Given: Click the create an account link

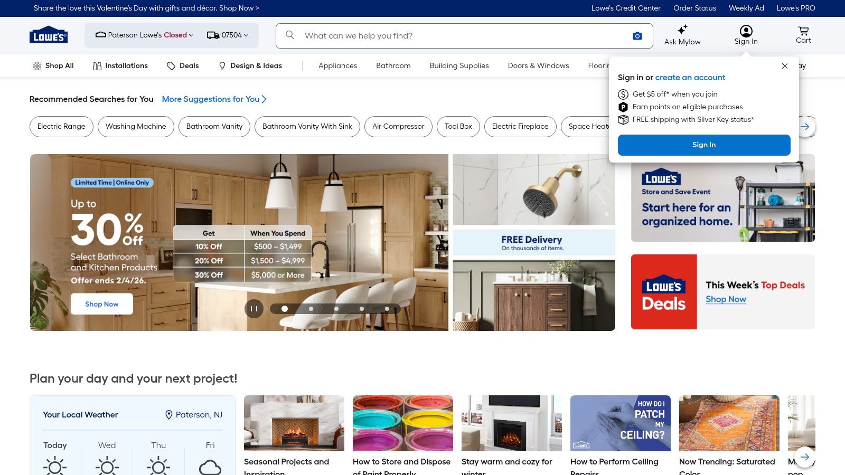Looking at the screenshot, I should coord(690,78).
